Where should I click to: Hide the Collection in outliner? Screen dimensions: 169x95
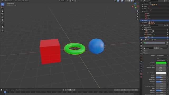click(x=167, y=29)
